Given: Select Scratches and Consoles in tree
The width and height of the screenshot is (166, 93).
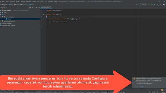Looking at the screenshot, I should tap(8, 26).
